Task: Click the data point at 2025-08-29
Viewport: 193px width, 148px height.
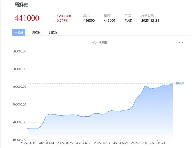Action: click(x=120, y=111)
